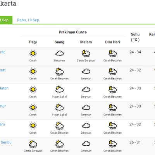Click the temperature value 26 - 31
This screenshot has height=155, width=155.
point(135,142)
